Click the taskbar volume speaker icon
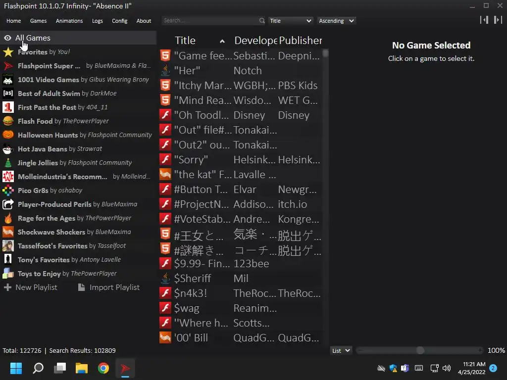The height and width of the screenshot is (380, 507). (x=447, y=368)
